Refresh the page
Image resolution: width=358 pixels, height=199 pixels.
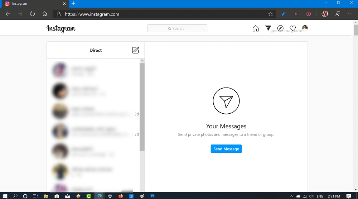33,14
